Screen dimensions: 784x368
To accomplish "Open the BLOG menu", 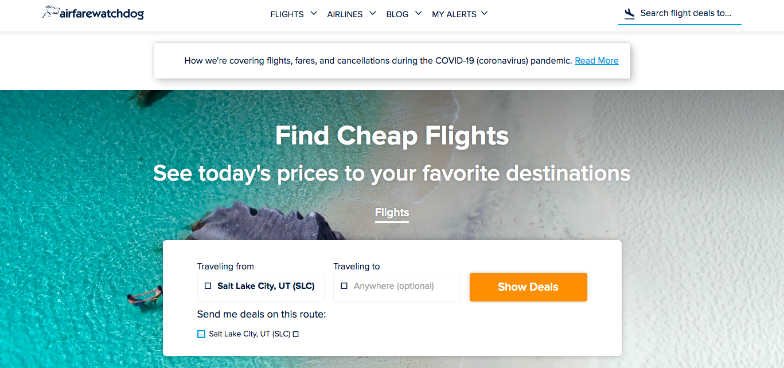I will pyautogui.click(x=397, y=14).
